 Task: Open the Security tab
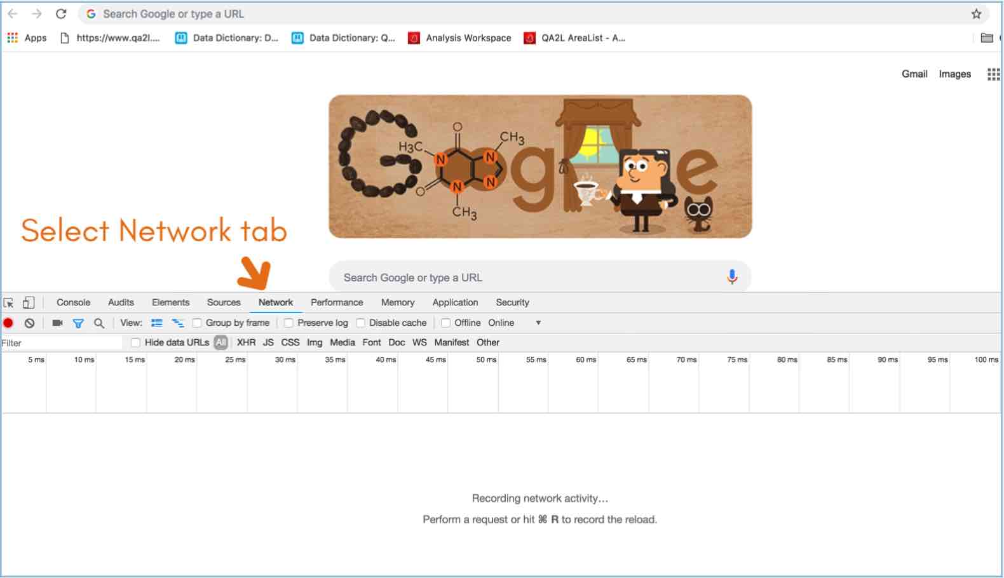pyautogui.click(x=512, y=303)
